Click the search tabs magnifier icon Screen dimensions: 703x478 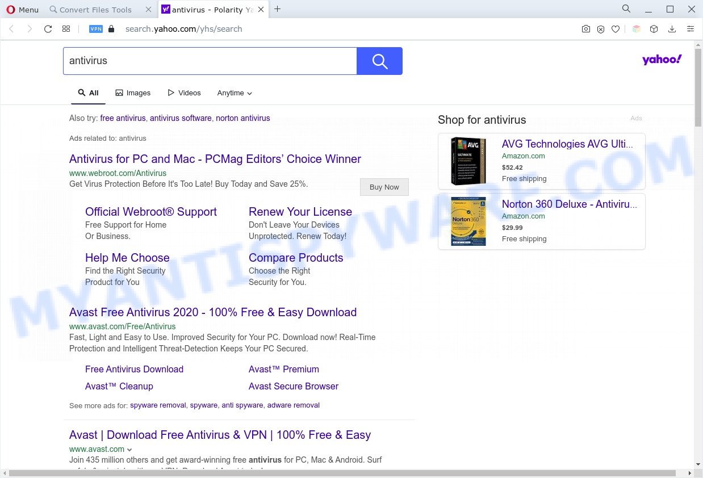pos(626,9)
